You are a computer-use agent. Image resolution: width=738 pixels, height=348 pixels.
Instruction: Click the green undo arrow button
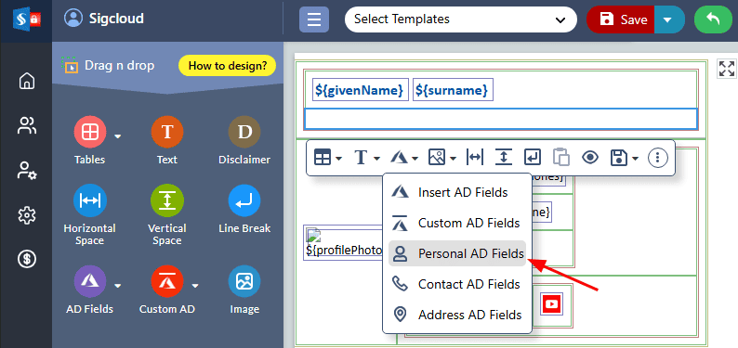713,19
